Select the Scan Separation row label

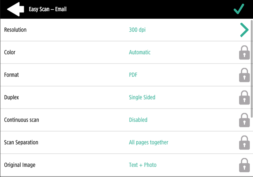pos(21,142)
